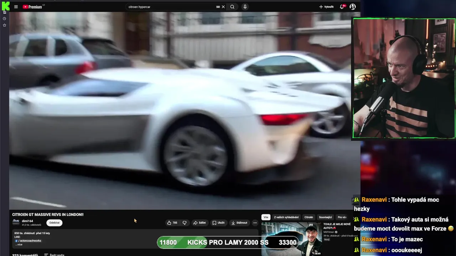This screenshot has height=256, width=456.
Task: Click Raxenavi's 'oooukeeeej' chat message
Action: [x=392, y=250]
